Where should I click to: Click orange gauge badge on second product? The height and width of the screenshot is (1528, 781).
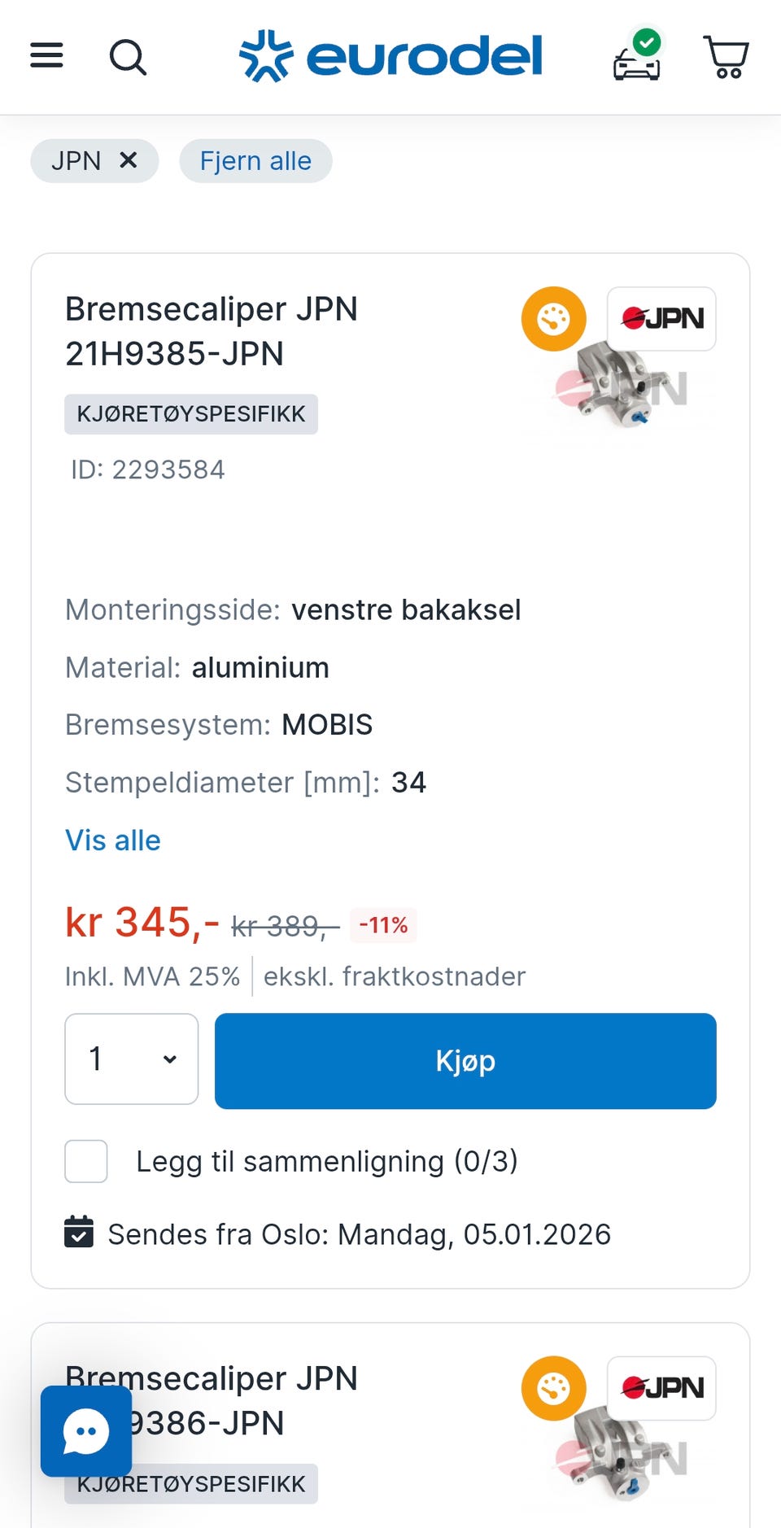pos(553,1388)
